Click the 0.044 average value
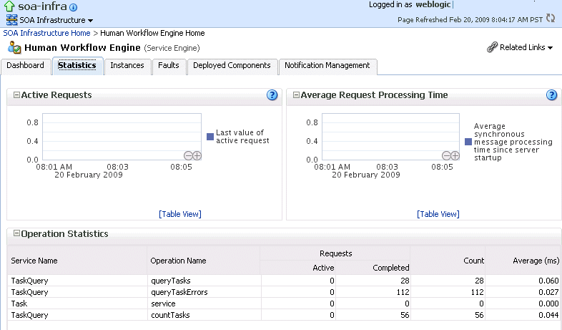Image resolution: width=562 pixels, height=330 pixels. click(x=548, y=315)
